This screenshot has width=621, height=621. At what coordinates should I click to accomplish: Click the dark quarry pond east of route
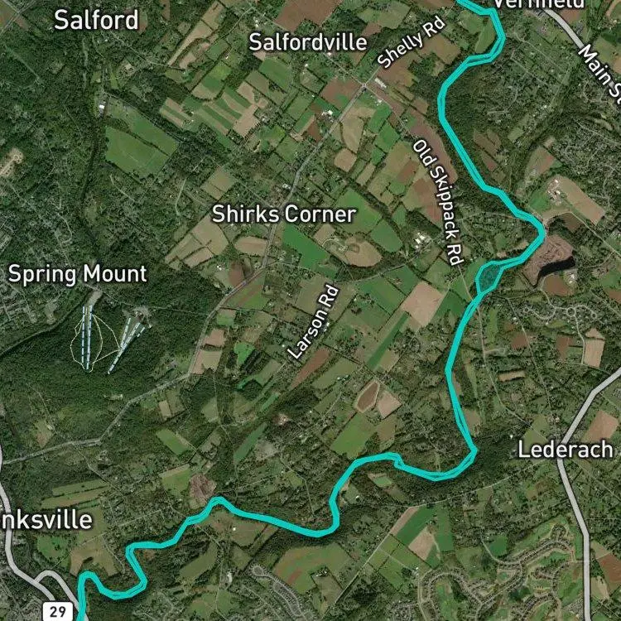[557, 265]
